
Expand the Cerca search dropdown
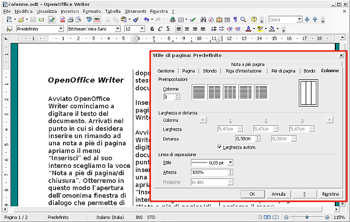(x=300, y=20)
